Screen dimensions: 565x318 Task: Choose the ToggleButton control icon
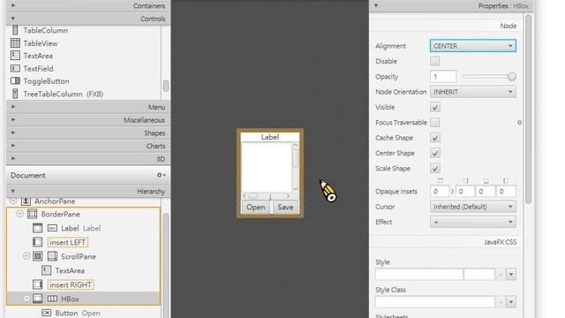pos(15,80)
